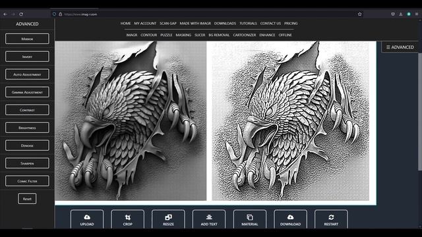Bookmark the page with star icon
422x237 pixels.
(x=359, y=14)
